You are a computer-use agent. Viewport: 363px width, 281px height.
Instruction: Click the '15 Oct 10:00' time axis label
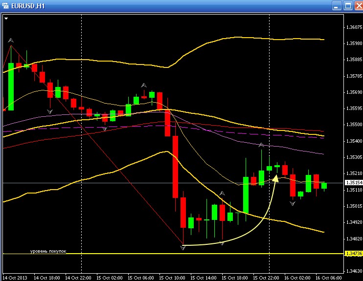pos(172,278)
